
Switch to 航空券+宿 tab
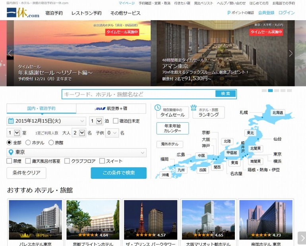(x=111, y=108)
